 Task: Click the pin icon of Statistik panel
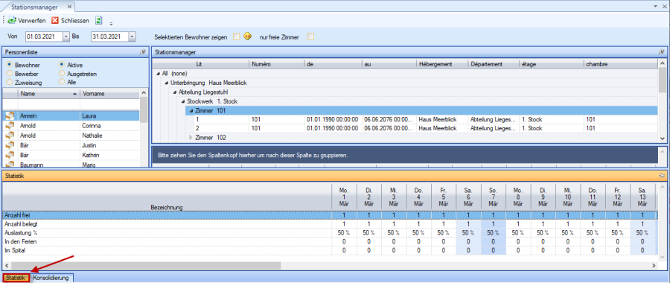663,175
